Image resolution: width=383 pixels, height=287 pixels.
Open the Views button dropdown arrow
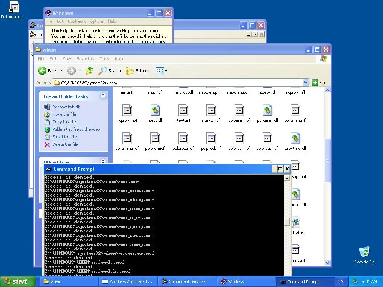pos(166,71)
